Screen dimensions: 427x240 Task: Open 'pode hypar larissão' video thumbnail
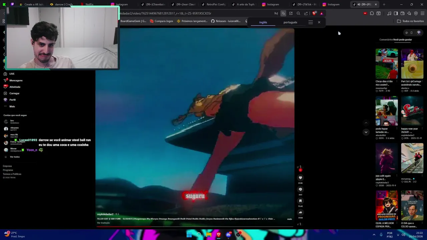pos(387,111)
